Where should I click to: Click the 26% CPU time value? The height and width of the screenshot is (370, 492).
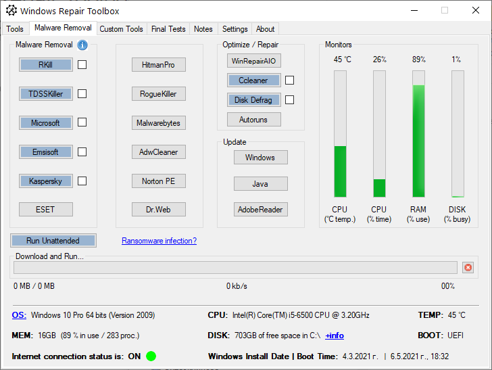pos(380,60)
